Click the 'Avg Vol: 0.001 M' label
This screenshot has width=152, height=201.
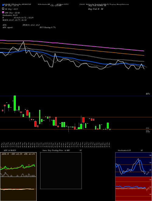click(x=97, y=5)
